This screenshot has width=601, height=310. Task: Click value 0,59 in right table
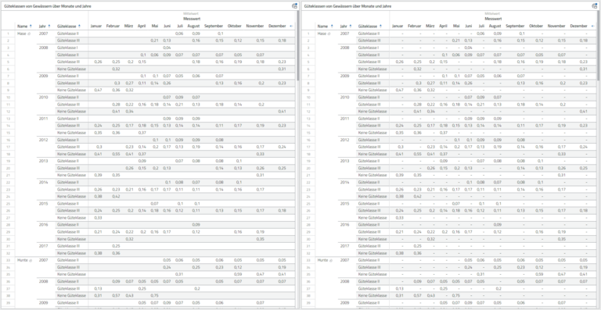click(x=538, y=274)
